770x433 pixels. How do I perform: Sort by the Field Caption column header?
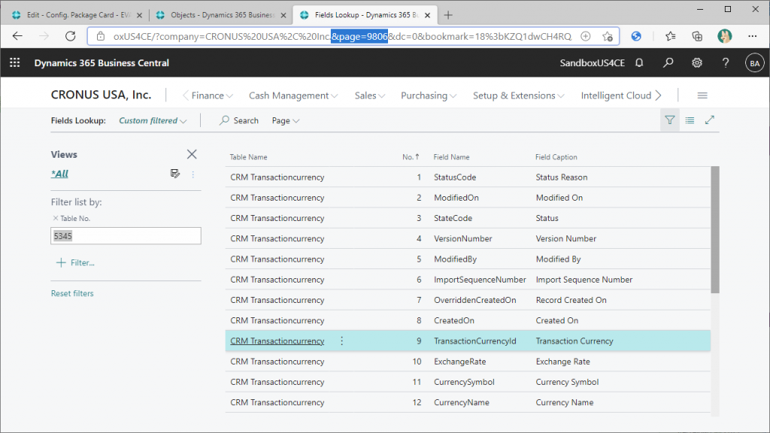[x=556, y=157]
